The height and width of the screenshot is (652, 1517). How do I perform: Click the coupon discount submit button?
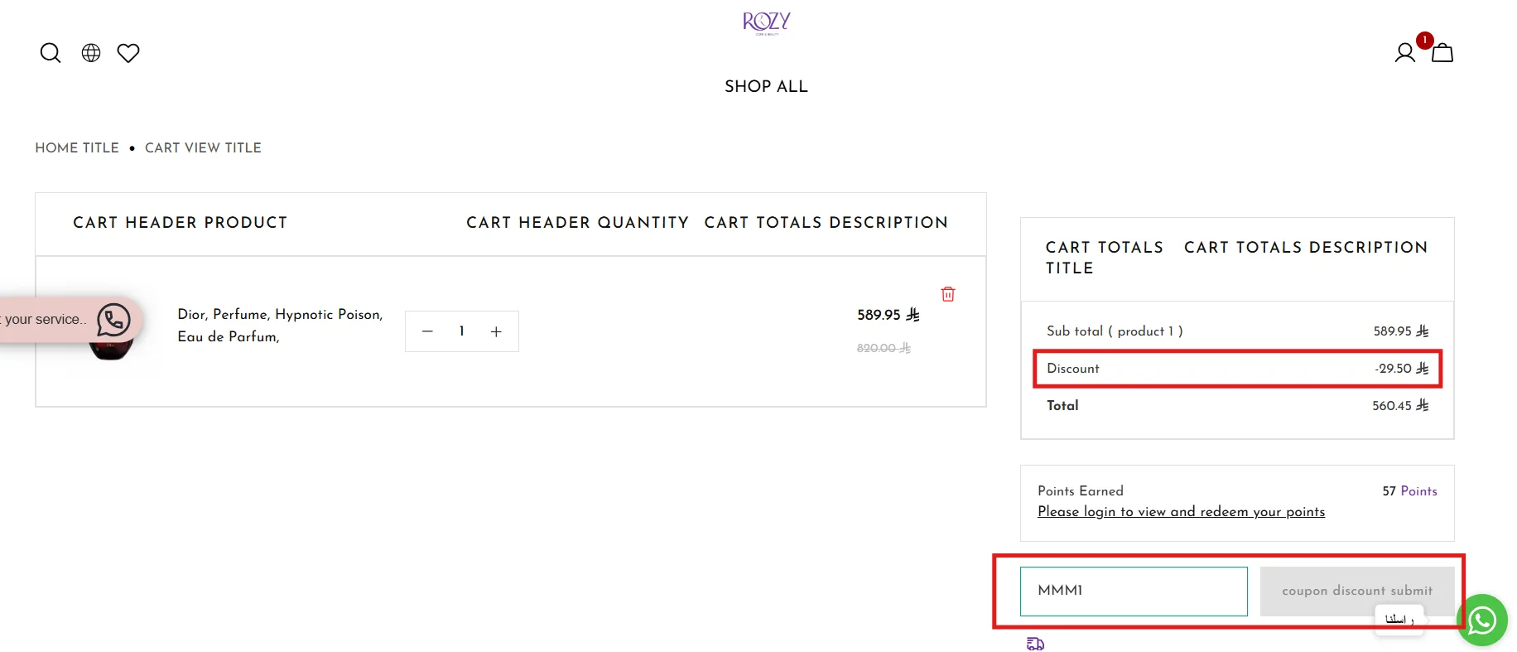click(x=1357, y=591)
